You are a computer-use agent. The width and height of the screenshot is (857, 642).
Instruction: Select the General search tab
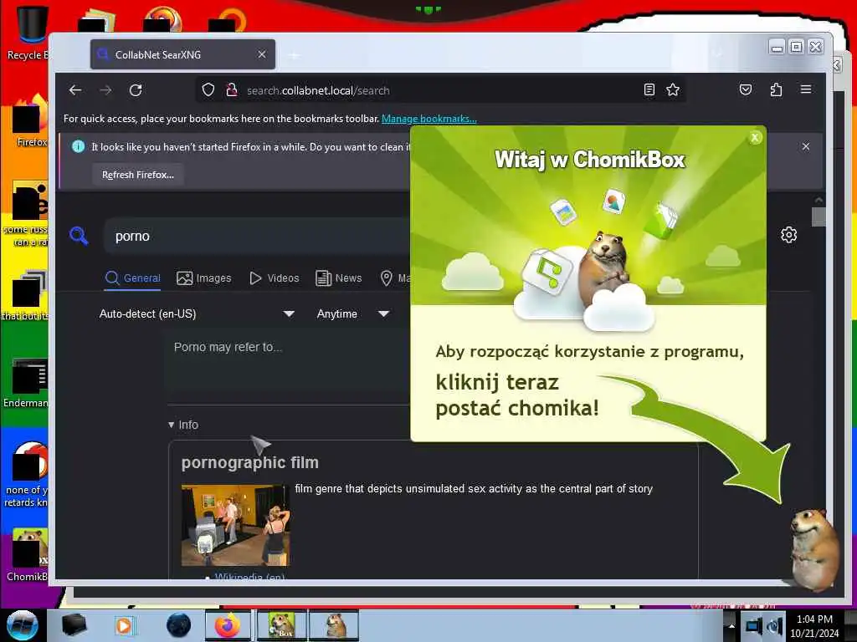(133, 278)
